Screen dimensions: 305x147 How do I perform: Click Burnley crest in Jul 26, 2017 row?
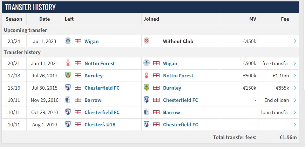(68, 75)
